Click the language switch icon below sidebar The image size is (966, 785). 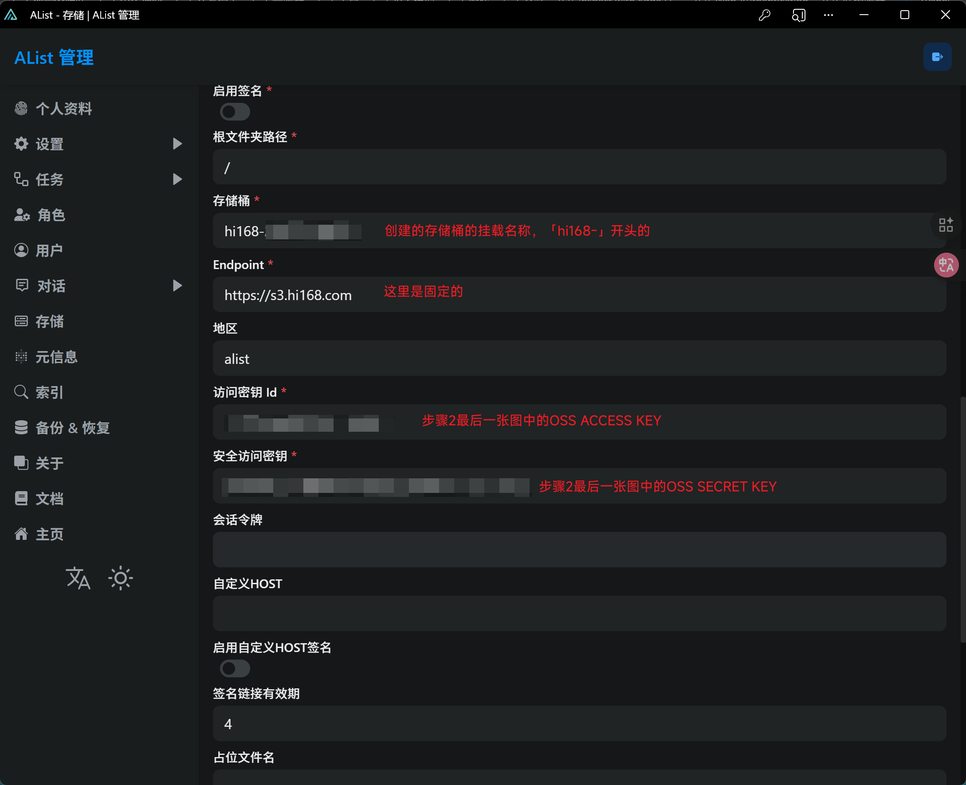(x=77, y=578)
